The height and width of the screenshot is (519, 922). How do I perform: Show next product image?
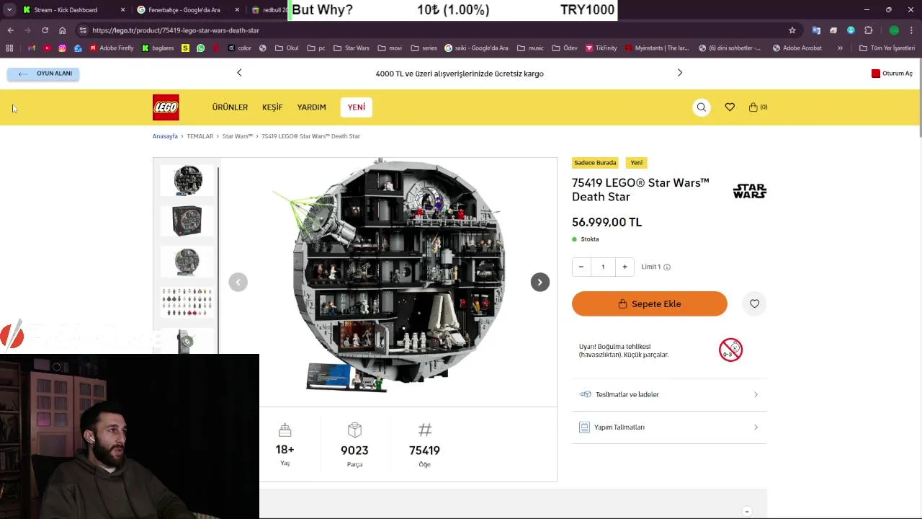coord(540,282)
